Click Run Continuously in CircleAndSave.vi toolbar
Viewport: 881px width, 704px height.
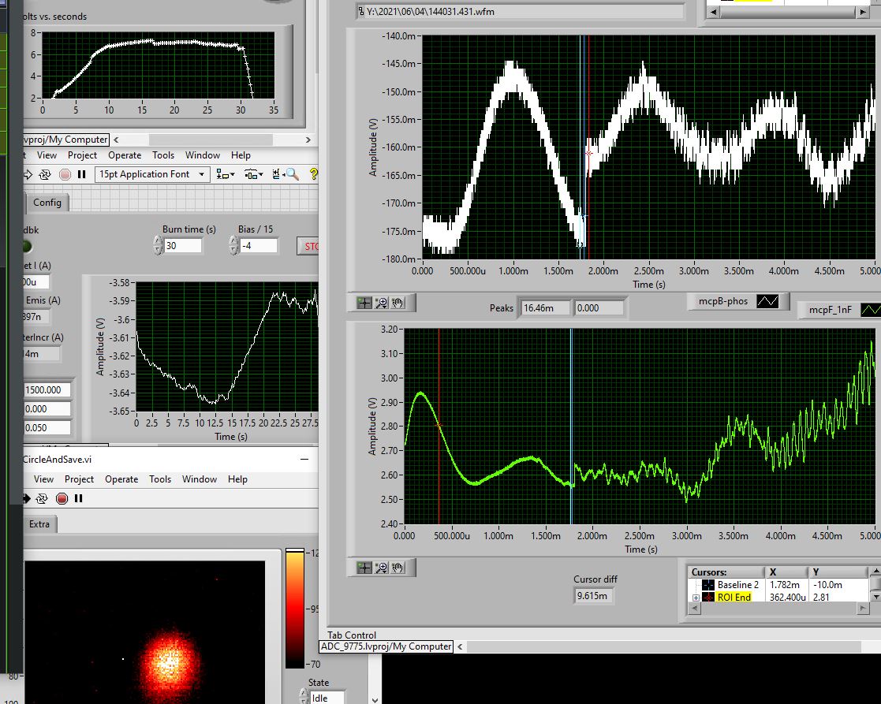pyautogui.click(x=42, y=498)
